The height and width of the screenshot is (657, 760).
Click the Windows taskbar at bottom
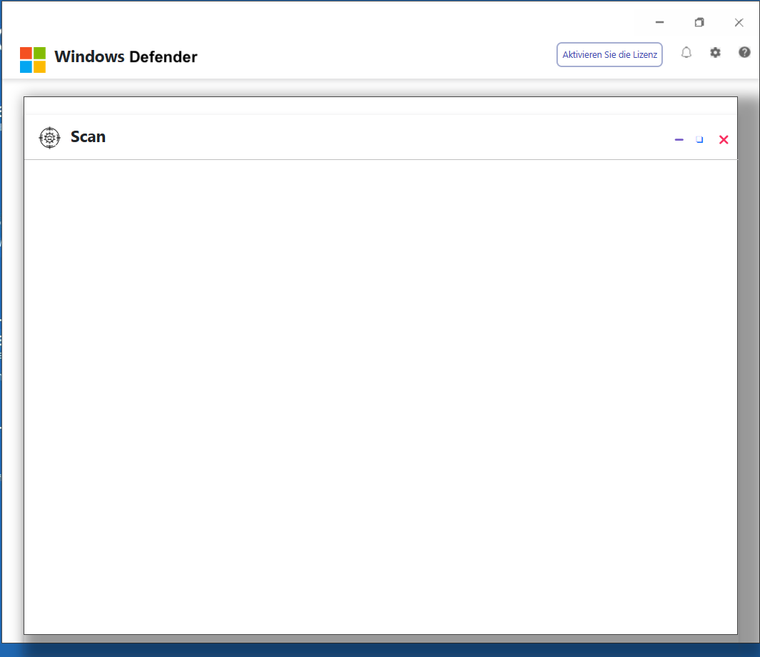tap(380, 651)
